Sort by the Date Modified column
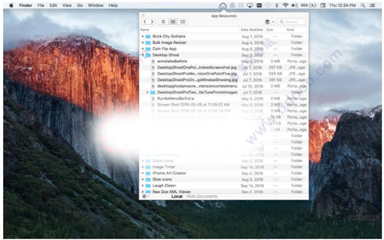 point(252,30)
